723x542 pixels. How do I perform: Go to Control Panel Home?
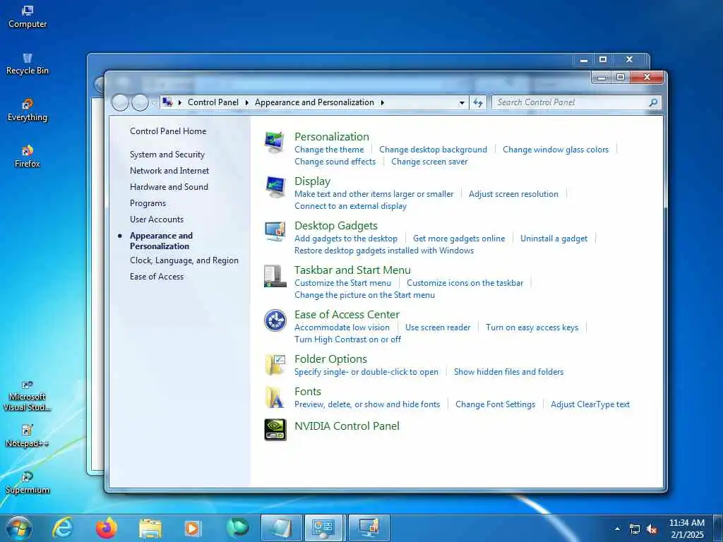tap(168, 131)
